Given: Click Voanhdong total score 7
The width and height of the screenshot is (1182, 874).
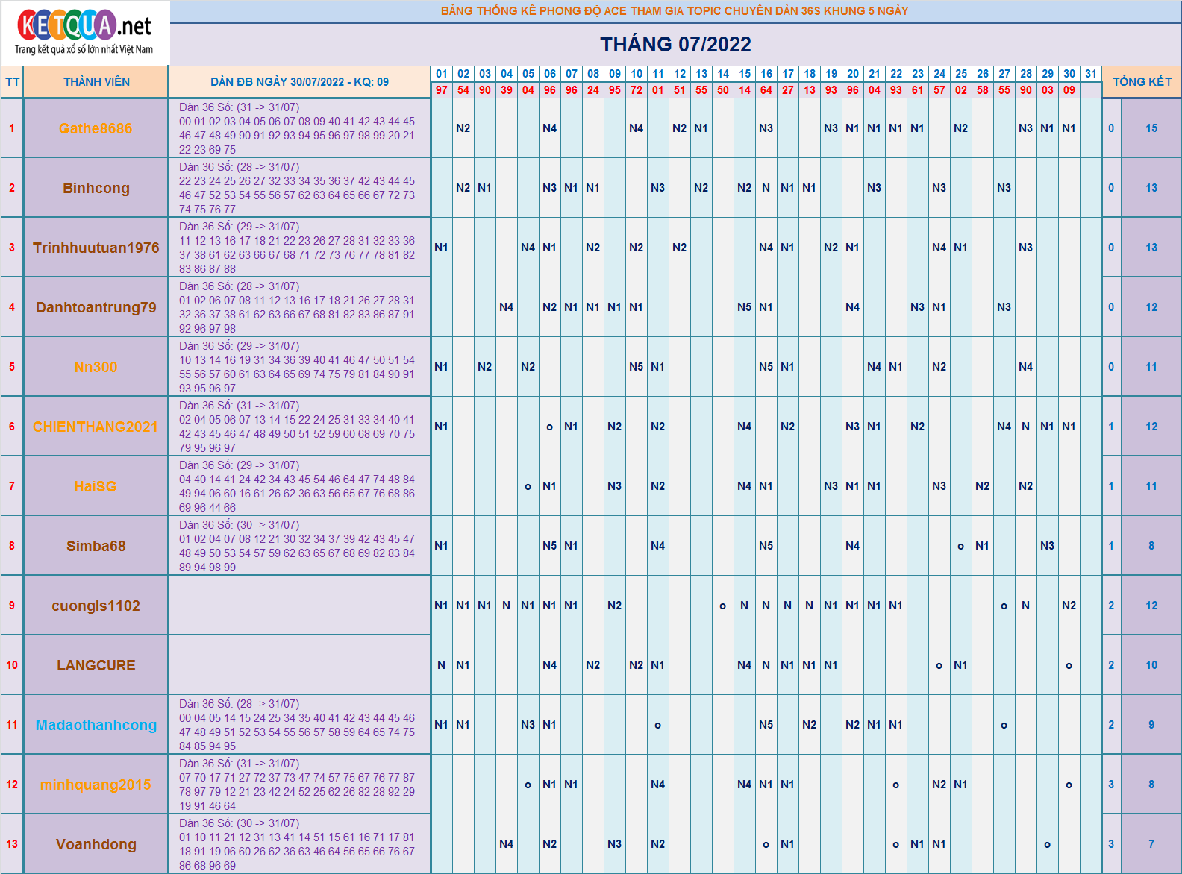Looking at the screenshot, I should point(1151,844).
